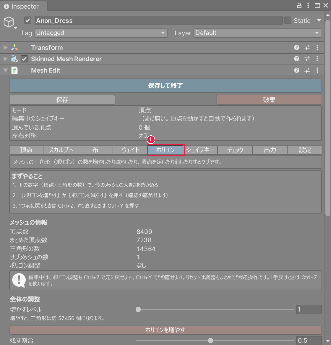Open Mesh Edit preset settings icon

pyautogui.click(x=307, y=70)
